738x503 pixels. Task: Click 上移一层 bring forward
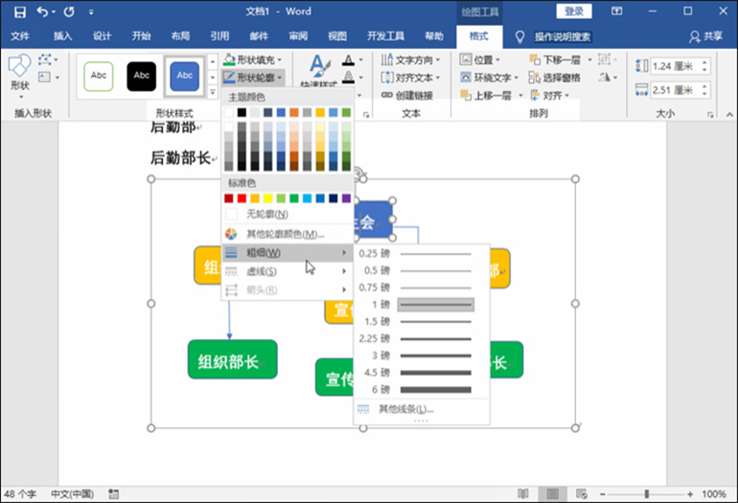pyautogui.click(x=487, y=95)
